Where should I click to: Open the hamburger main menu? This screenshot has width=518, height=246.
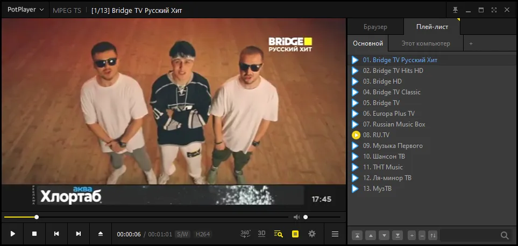pos(335,234)
